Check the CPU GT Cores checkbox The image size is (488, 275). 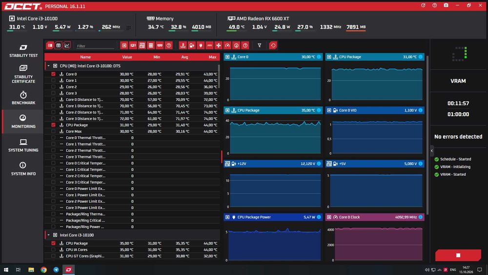click(53, 256)
